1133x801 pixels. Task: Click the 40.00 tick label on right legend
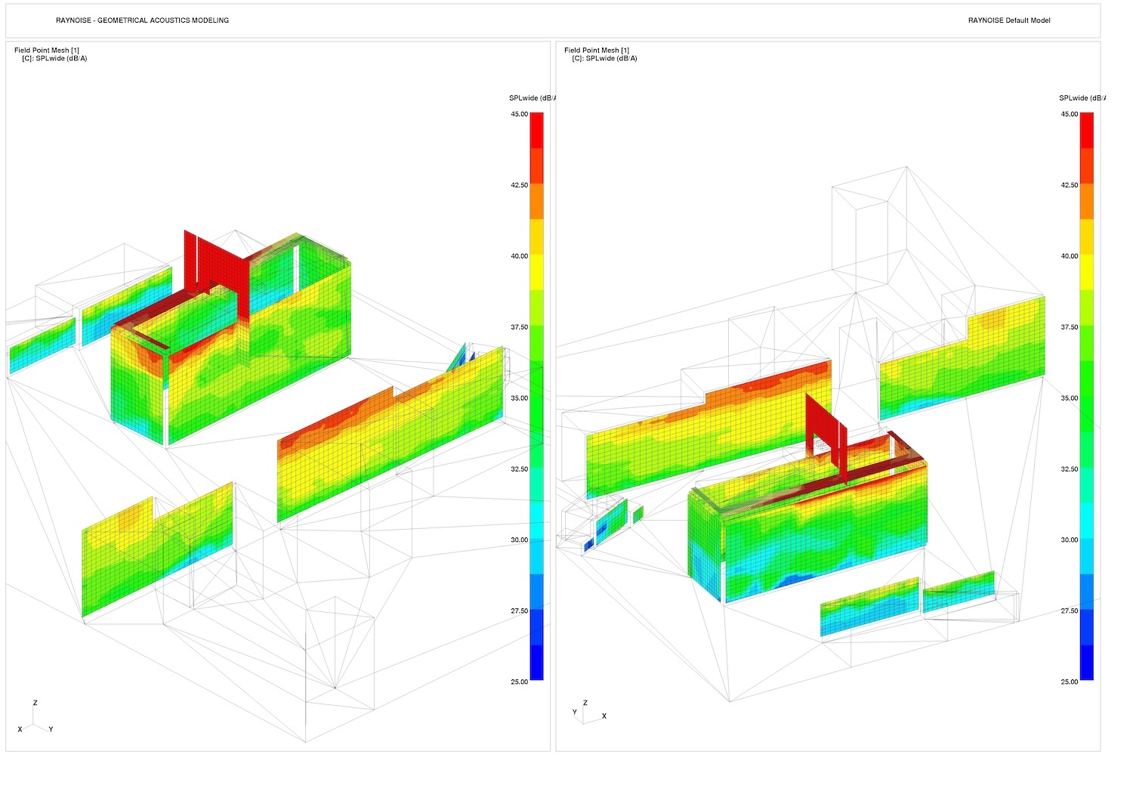pyautogui.click(x=1069, y=256)
